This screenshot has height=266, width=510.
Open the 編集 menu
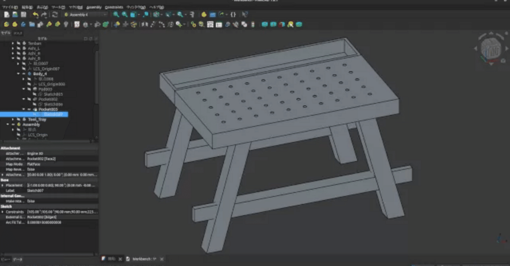click(26, 8)
